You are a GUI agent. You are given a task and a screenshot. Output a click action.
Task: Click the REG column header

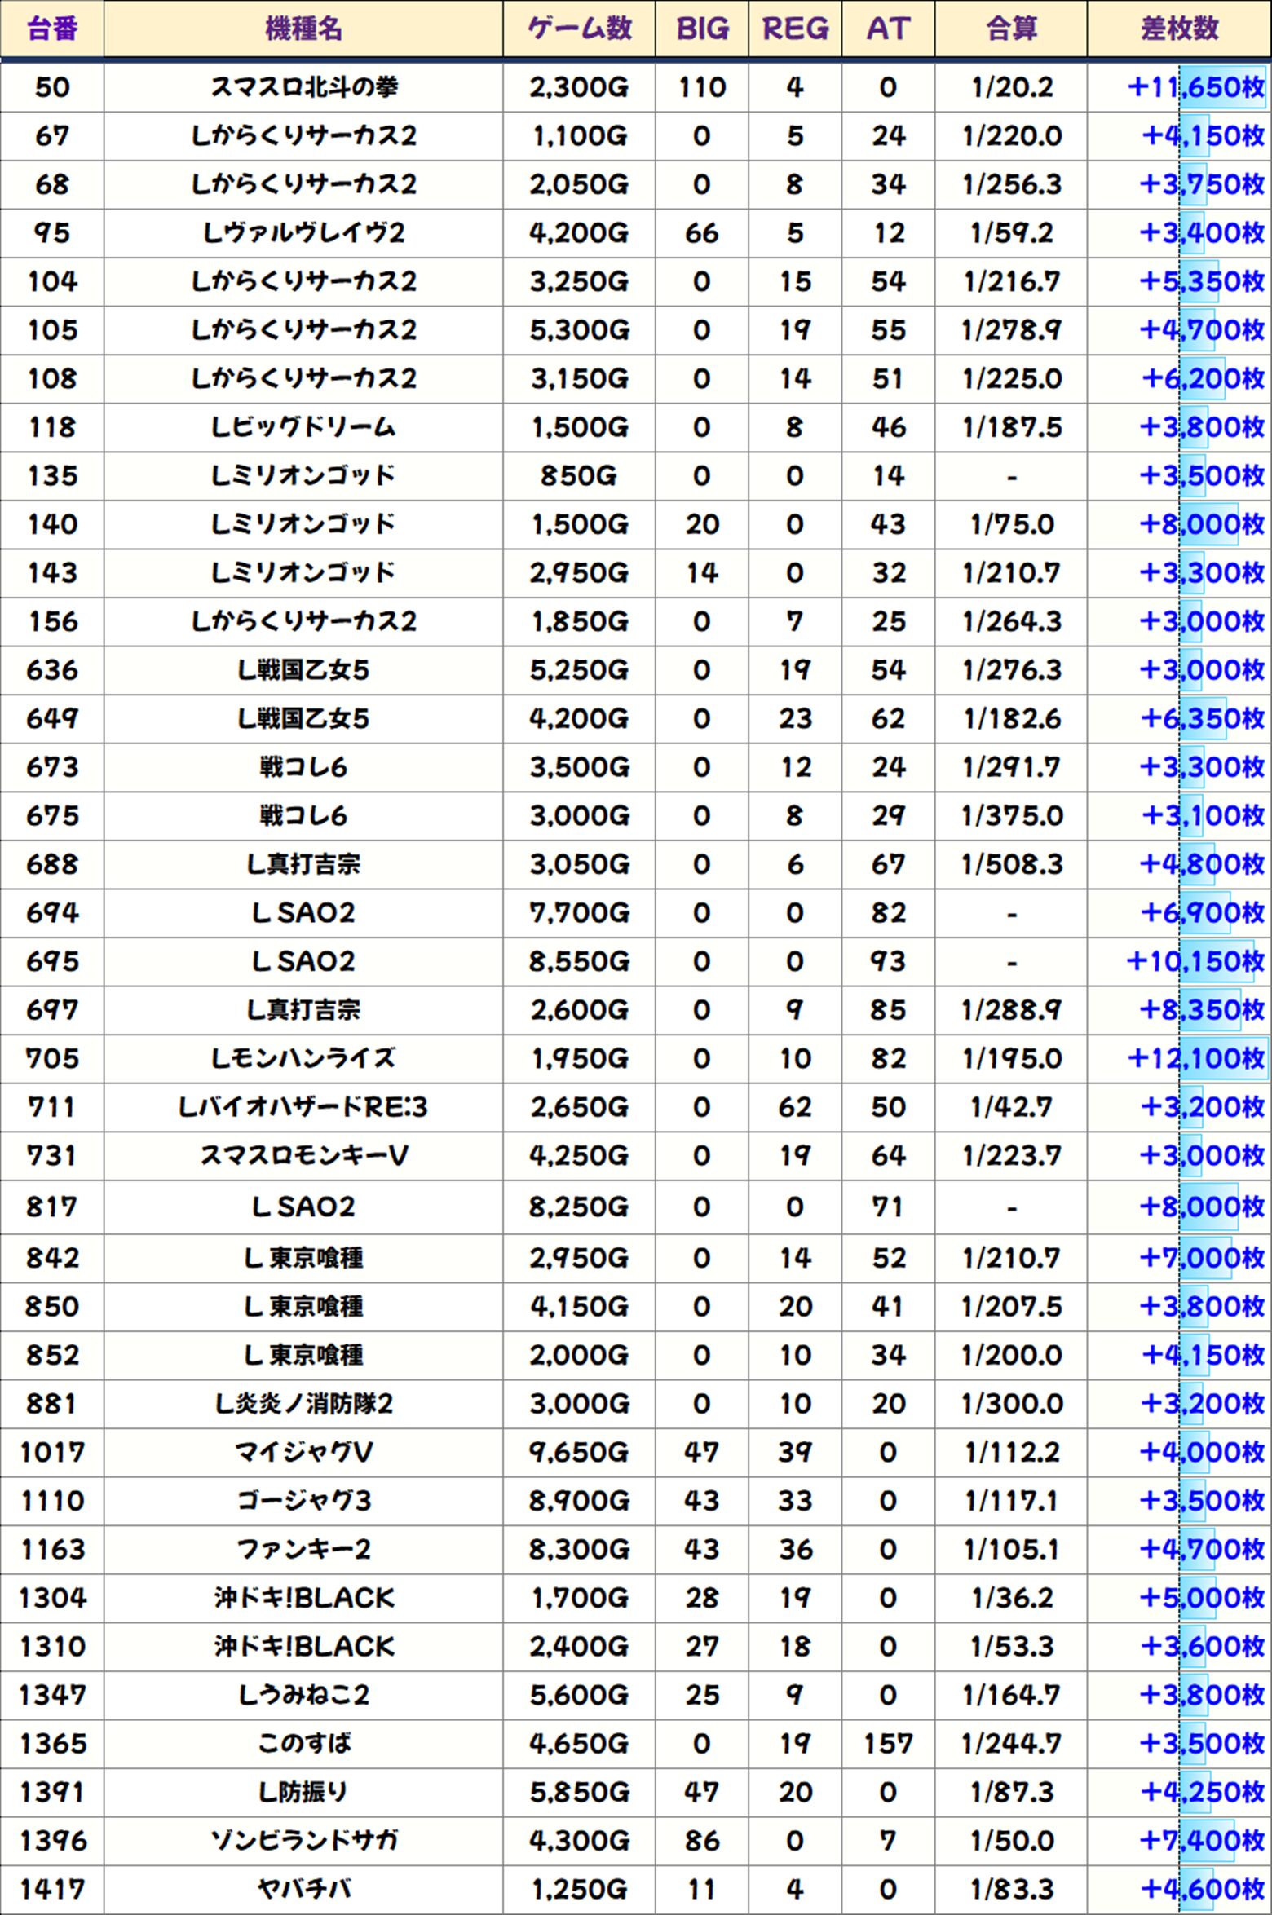[795, 29]
